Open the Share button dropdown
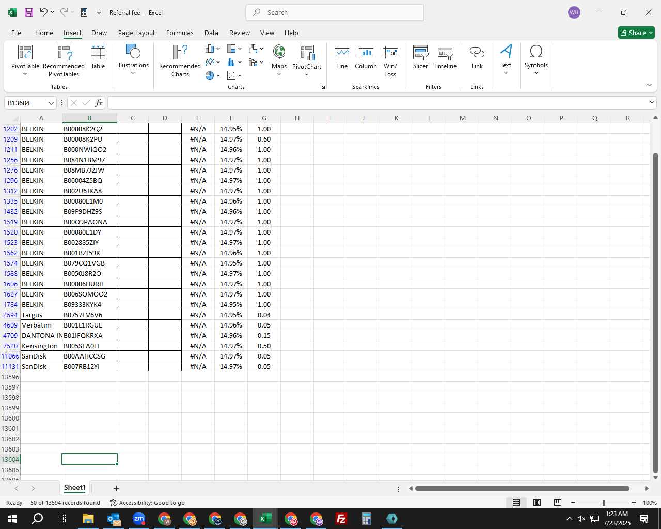 651,33
